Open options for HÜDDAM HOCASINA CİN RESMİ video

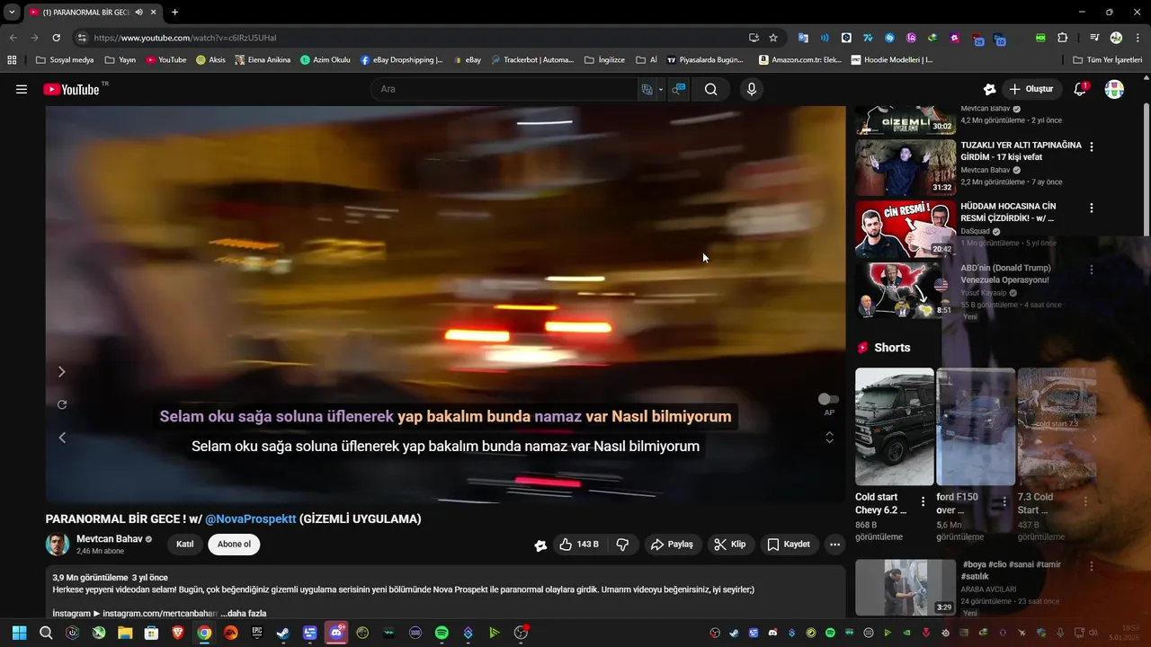tap(1092, 208)
